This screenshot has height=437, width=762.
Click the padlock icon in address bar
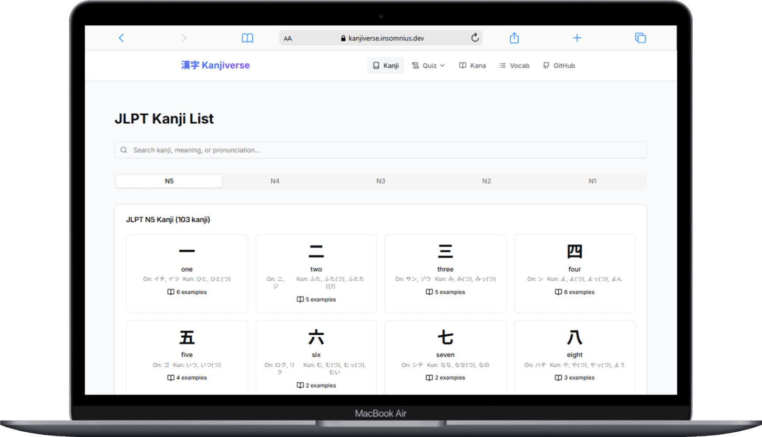click(x=344, y=38)
